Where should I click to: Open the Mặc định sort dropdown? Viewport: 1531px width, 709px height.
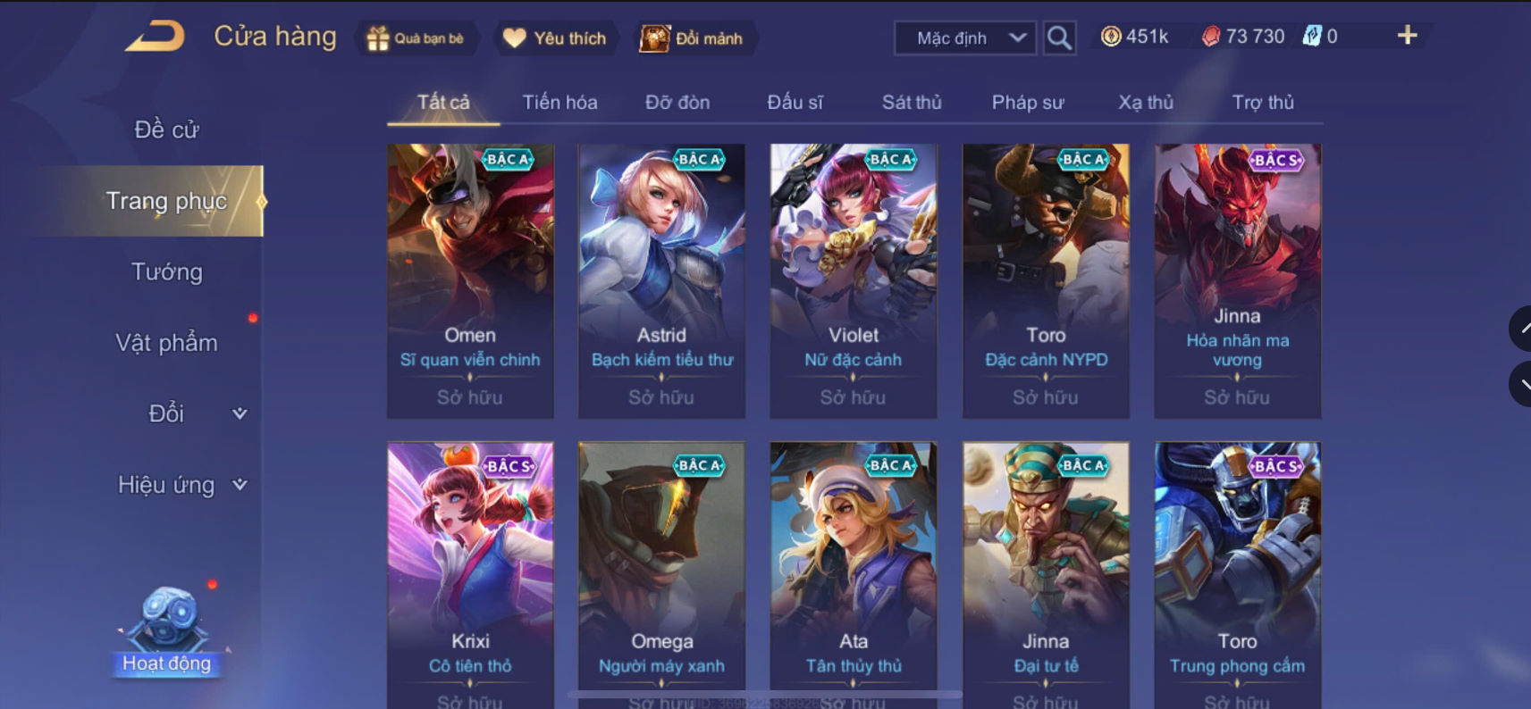click(965, 38)
